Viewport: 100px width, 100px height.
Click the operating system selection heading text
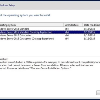pos(25,15)
